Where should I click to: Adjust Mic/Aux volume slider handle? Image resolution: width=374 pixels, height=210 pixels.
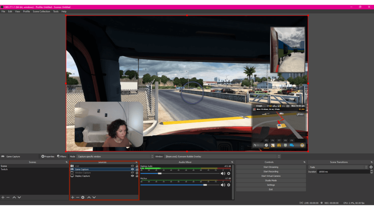tap(205, 185)
